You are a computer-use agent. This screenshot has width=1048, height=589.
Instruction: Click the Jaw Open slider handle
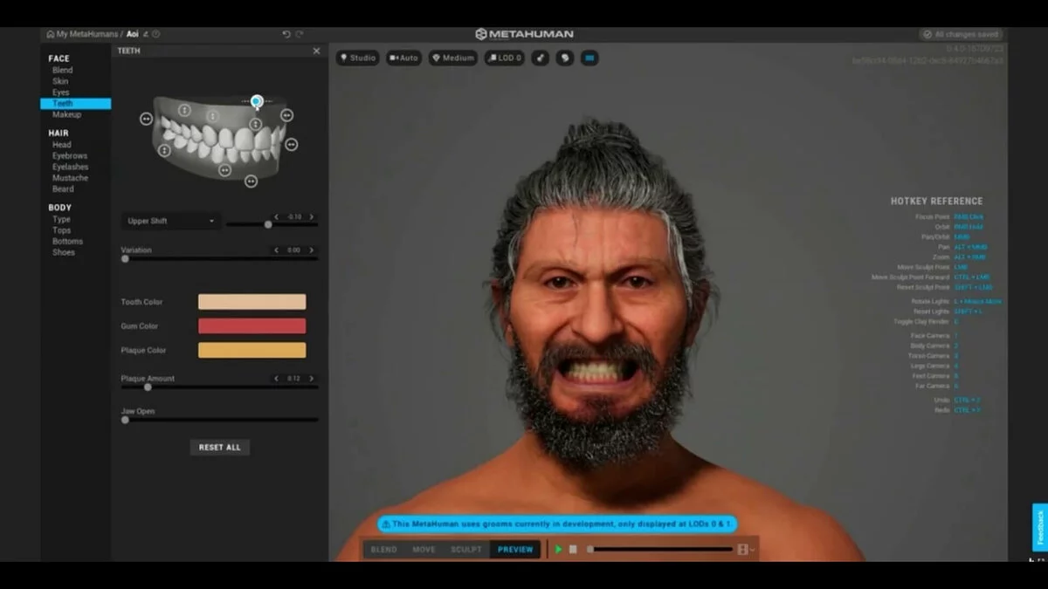tap(125, 420)
